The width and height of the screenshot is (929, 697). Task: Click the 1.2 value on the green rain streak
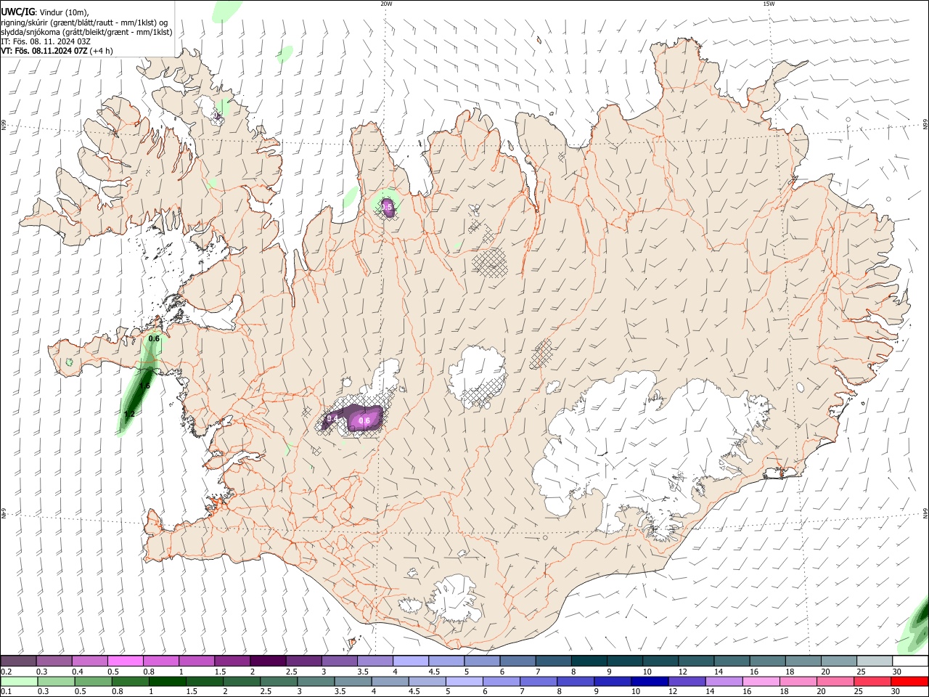[129, 415]
